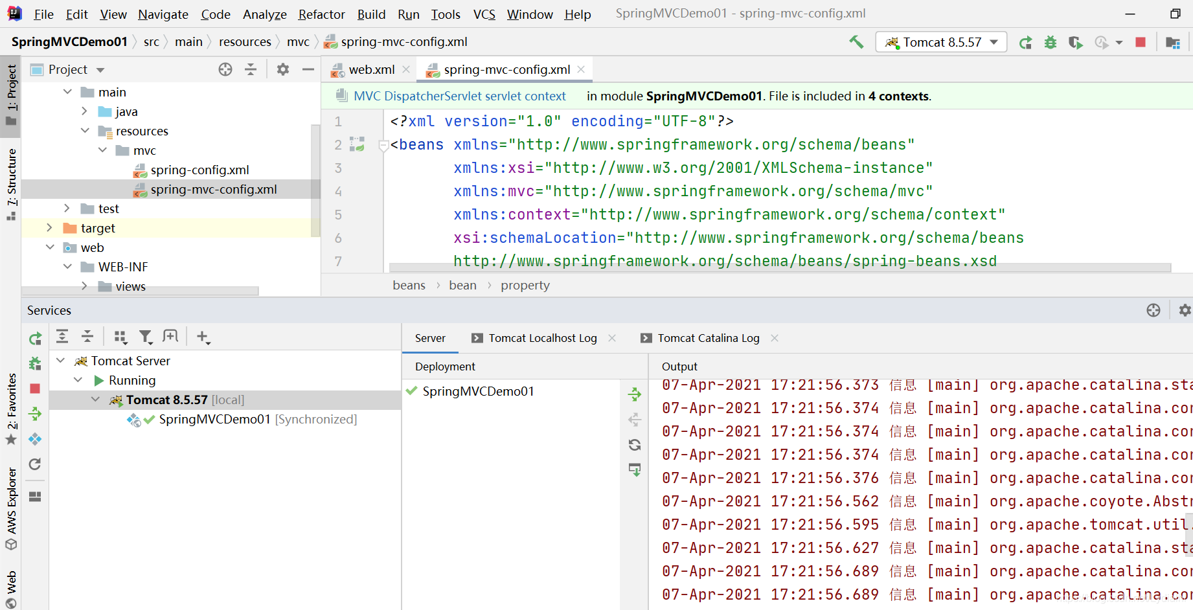Fold the beans tag at line 2

[383, 145]
